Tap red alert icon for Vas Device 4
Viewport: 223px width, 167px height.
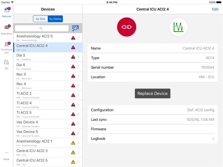tap(73, 124)
